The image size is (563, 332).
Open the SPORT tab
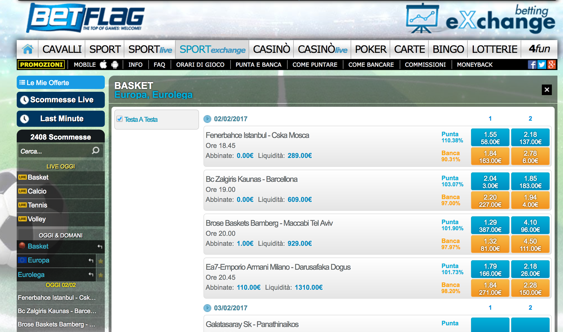pyautogui.click(x=105, y=49)
